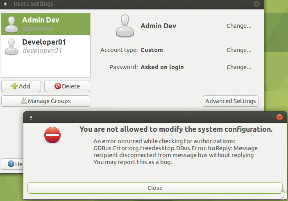The height and width of the screenshot is (201, 288).
Task: Change the Password setting
Action: coord(239,67)
